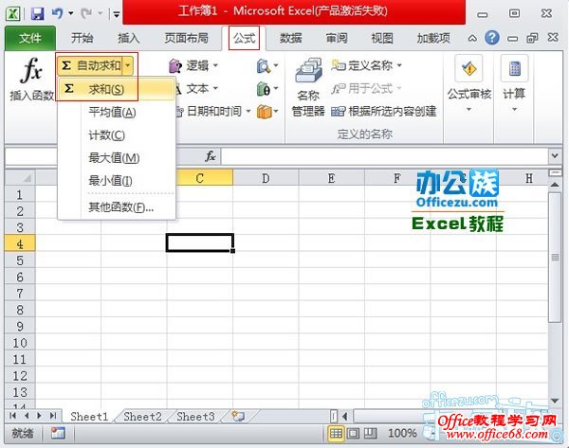Click the Redo arrow icon
Viewport: 569px width, 448px height.
point(86,14)
